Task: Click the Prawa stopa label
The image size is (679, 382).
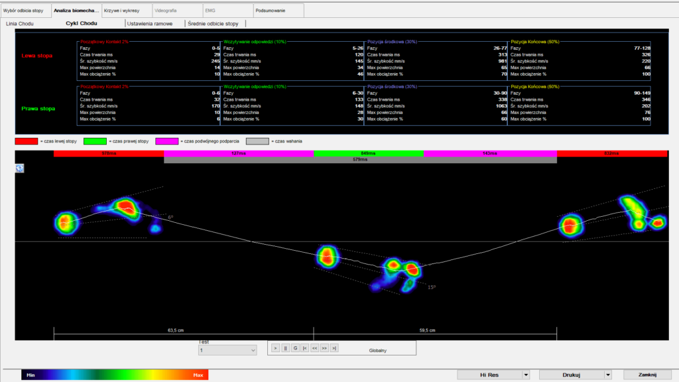Action: point(38,108)
